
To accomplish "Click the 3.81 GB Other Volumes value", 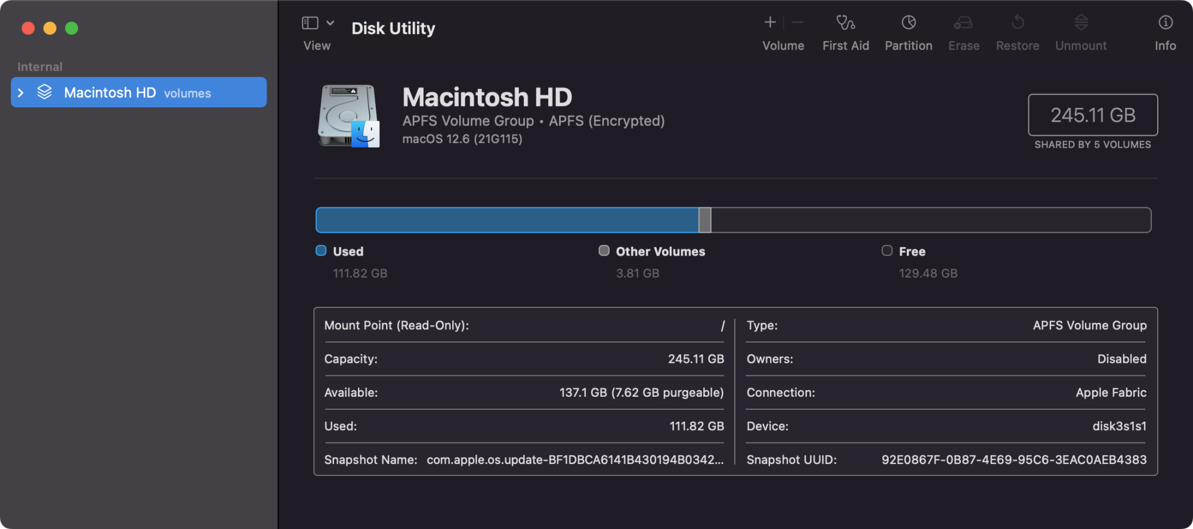I will point(638,273).
